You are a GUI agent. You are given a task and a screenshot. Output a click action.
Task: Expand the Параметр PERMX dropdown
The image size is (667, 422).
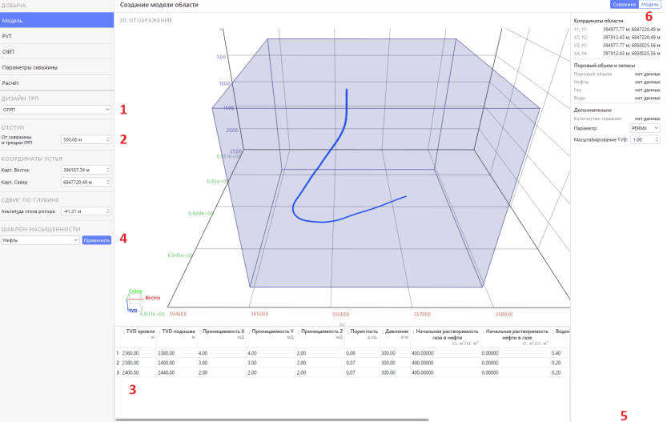pos(644,127)
